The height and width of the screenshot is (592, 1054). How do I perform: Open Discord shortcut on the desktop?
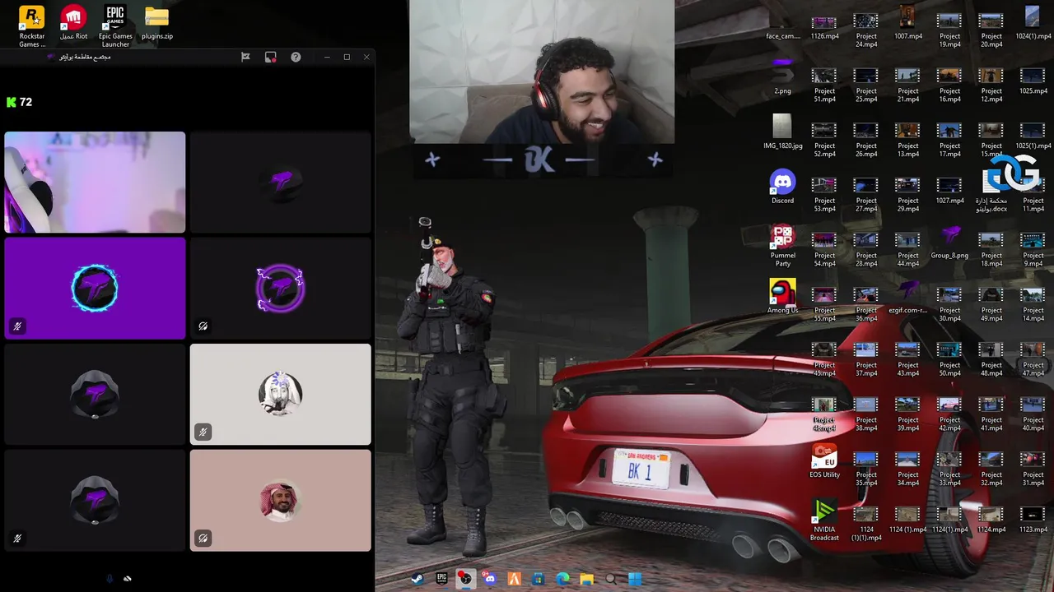(x=782, y=187)
